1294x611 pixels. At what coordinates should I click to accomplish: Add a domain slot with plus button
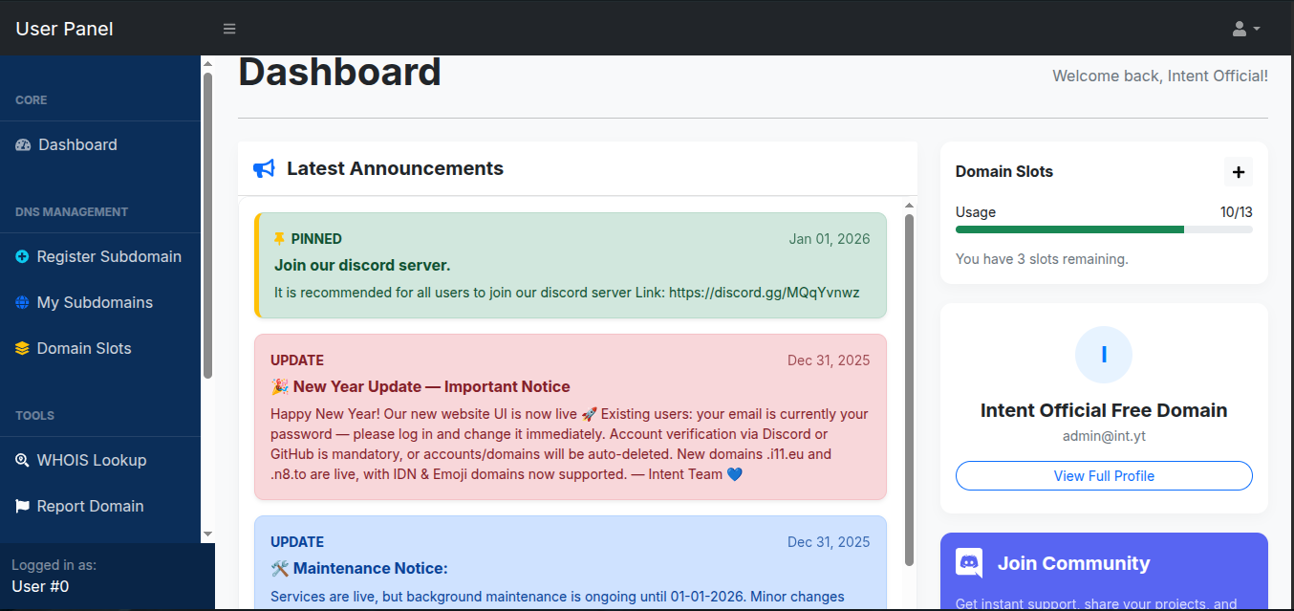(x=1239, y=172)
